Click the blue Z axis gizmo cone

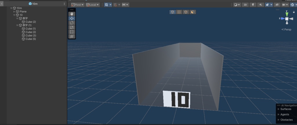[283, 18]
